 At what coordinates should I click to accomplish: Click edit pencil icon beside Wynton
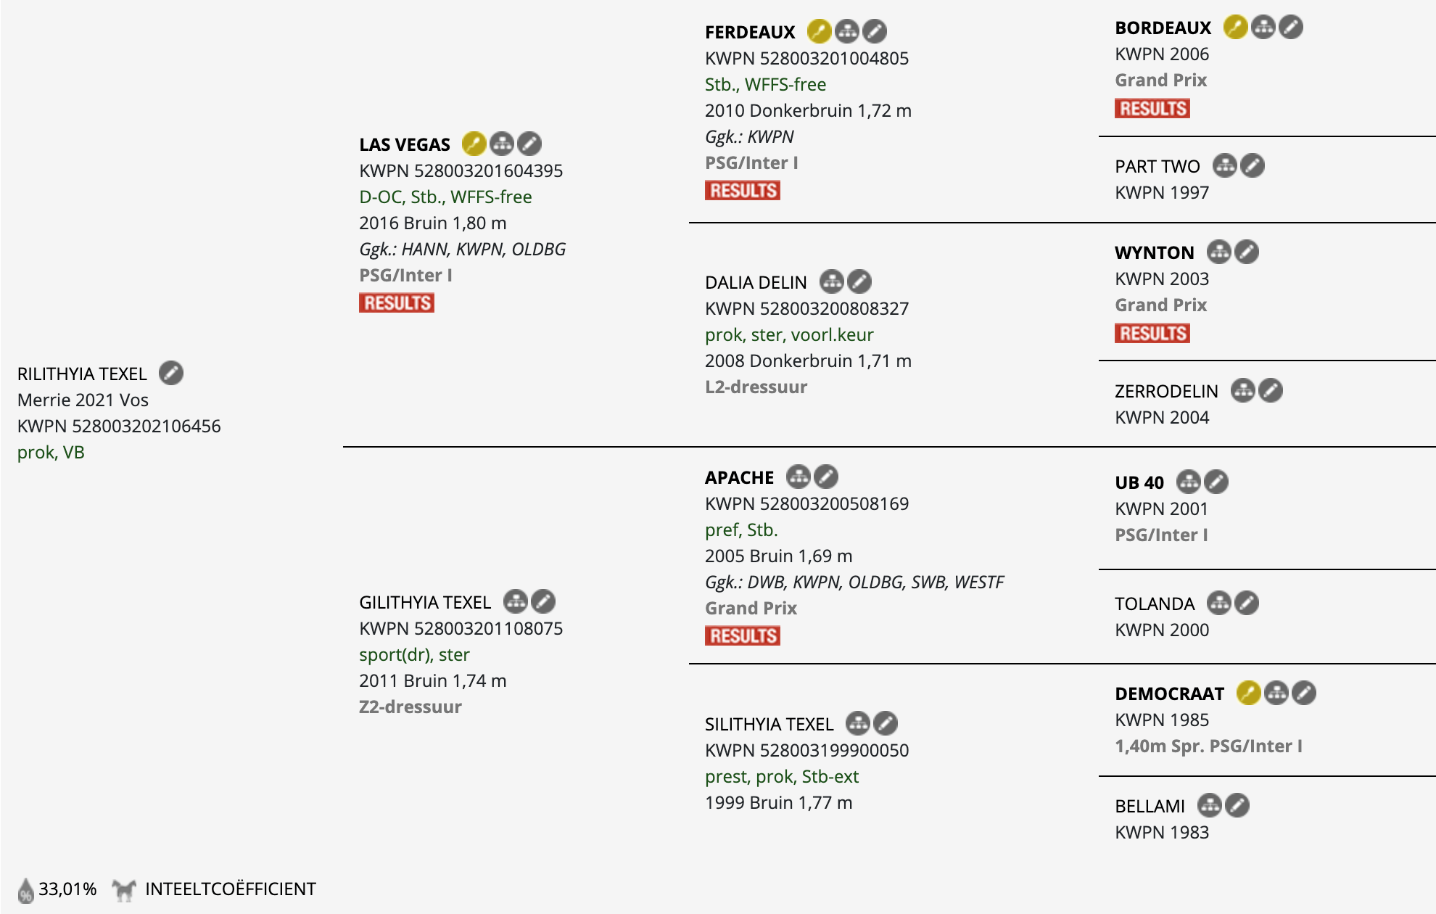(x=1247, y=252)
